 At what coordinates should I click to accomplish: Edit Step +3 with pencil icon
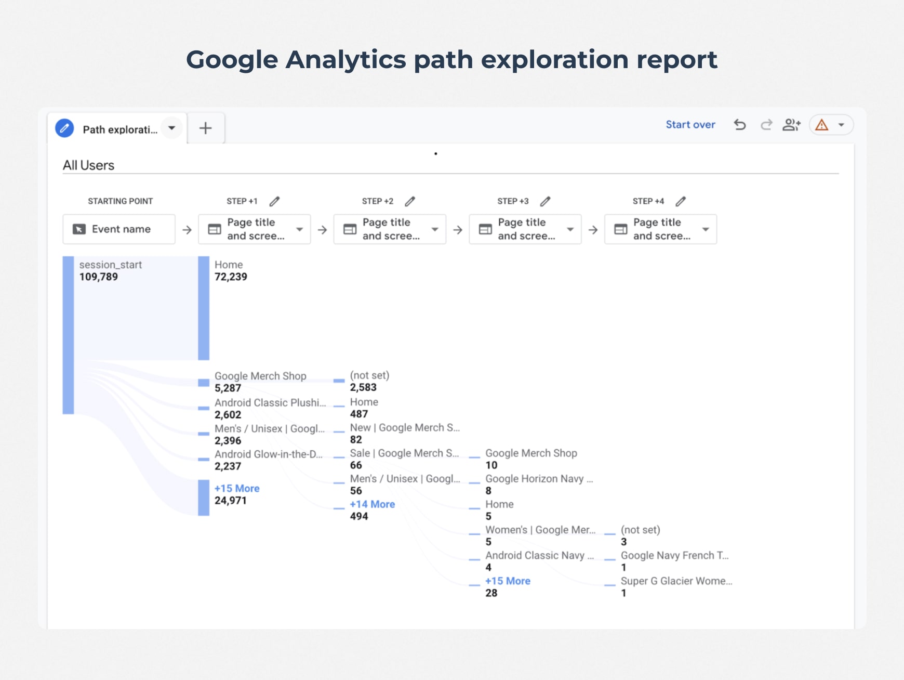coord(545,201)
